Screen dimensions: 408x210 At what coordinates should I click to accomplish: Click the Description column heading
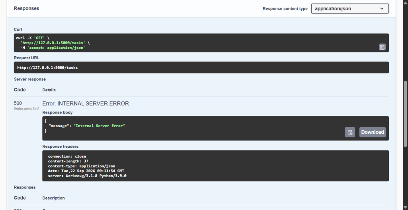point(54,198)
